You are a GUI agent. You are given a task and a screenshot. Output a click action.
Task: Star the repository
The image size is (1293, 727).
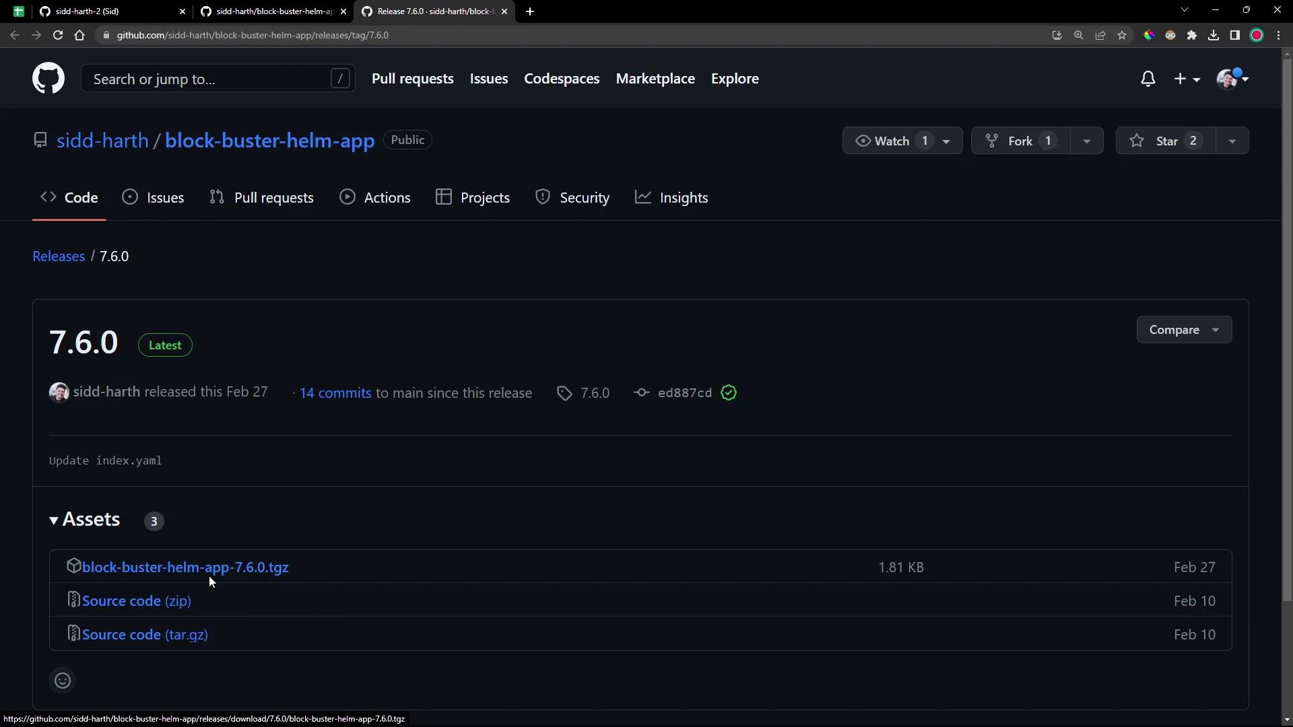(x=1166, y=141)
